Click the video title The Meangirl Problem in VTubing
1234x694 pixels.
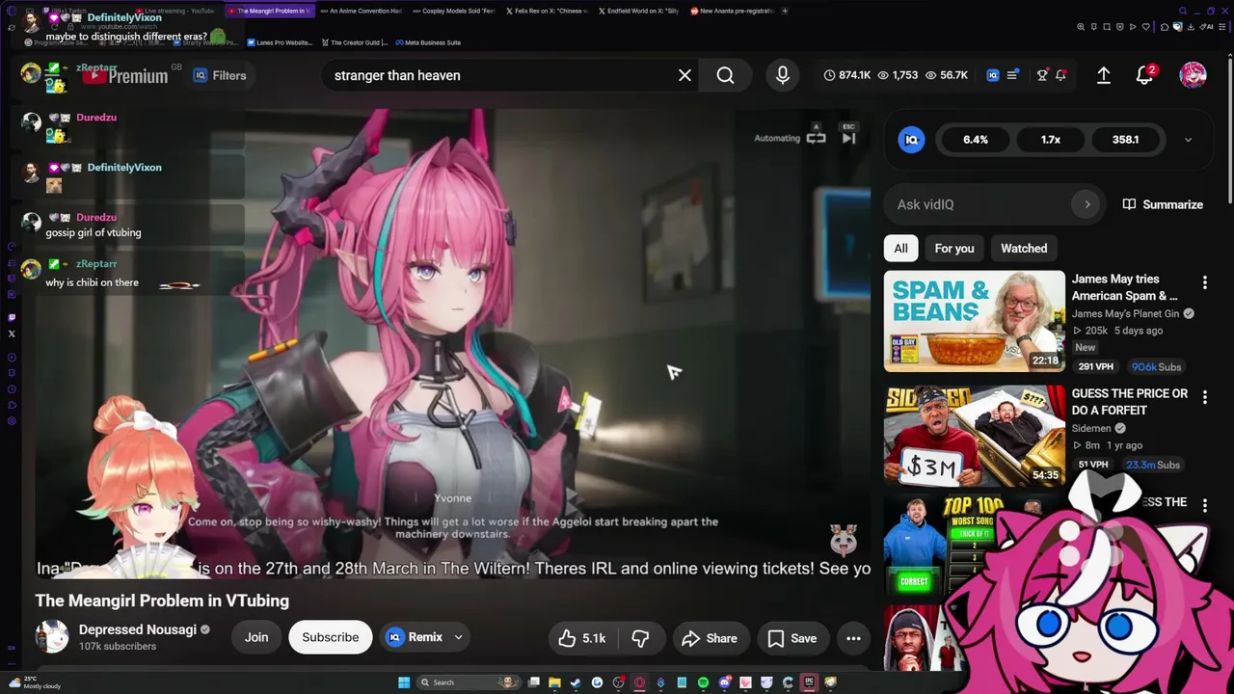[x=162, y=601]
